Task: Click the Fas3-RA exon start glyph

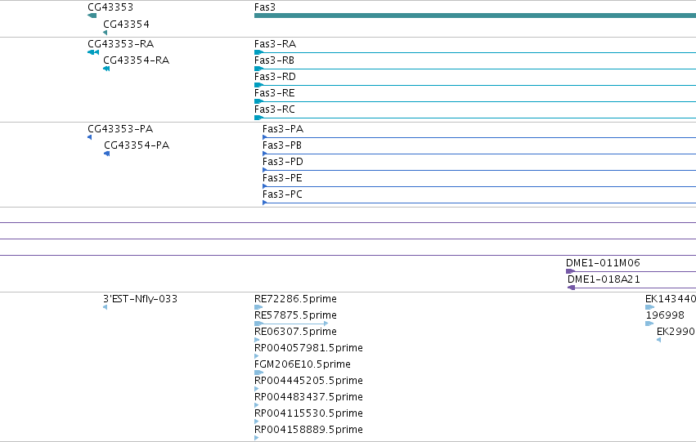Action: click(258, 52)
